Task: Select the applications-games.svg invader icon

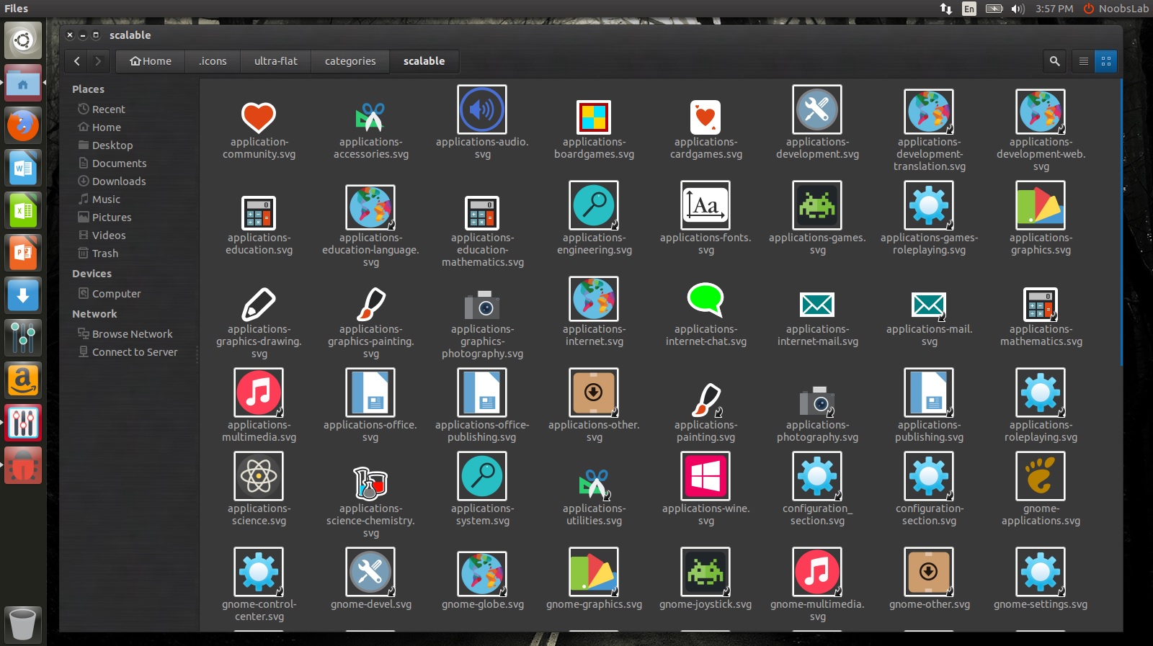Action: 817,205
